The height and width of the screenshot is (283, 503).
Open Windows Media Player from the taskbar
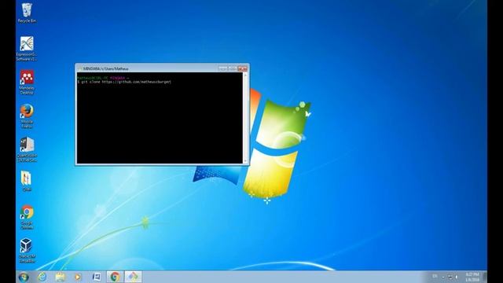point(78,277)
